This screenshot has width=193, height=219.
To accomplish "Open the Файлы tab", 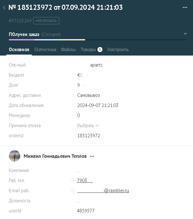I will click(68, 50).
